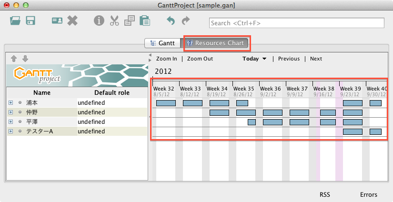Click the Next timeline link

pyautogui.click(x=316, y=59)
